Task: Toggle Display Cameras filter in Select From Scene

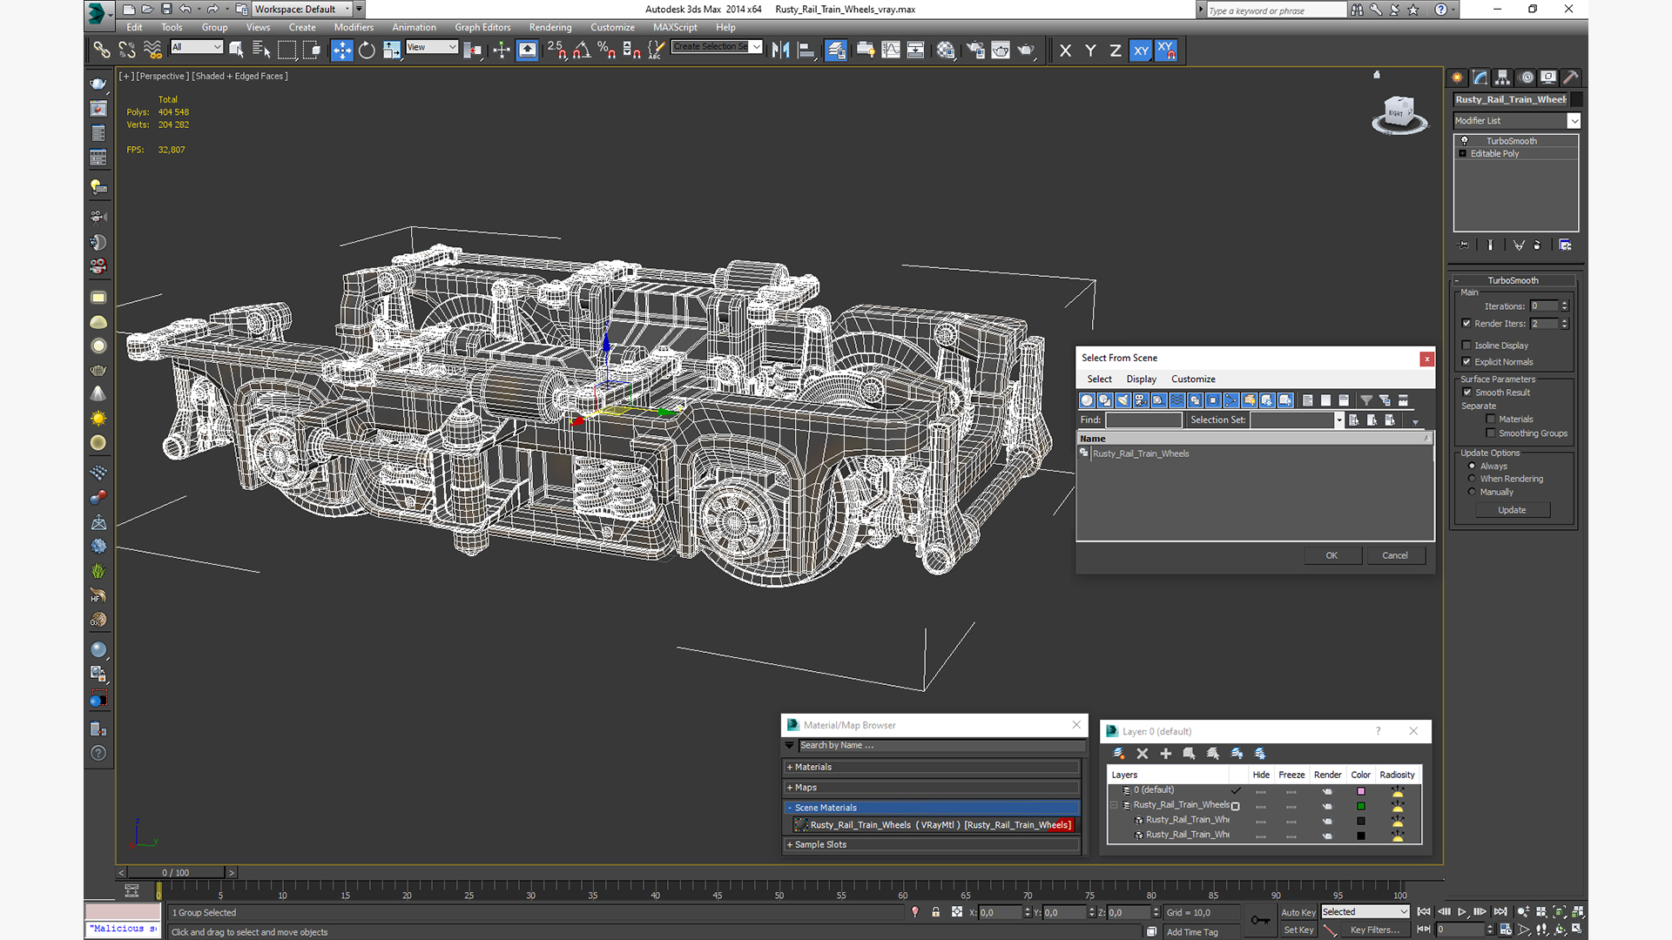Action: pos(1141,400)
